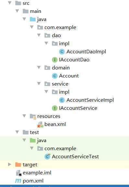This screenshot has height=187, width=129.
Task: Select the test folder label
Action: tap(34, 132)
